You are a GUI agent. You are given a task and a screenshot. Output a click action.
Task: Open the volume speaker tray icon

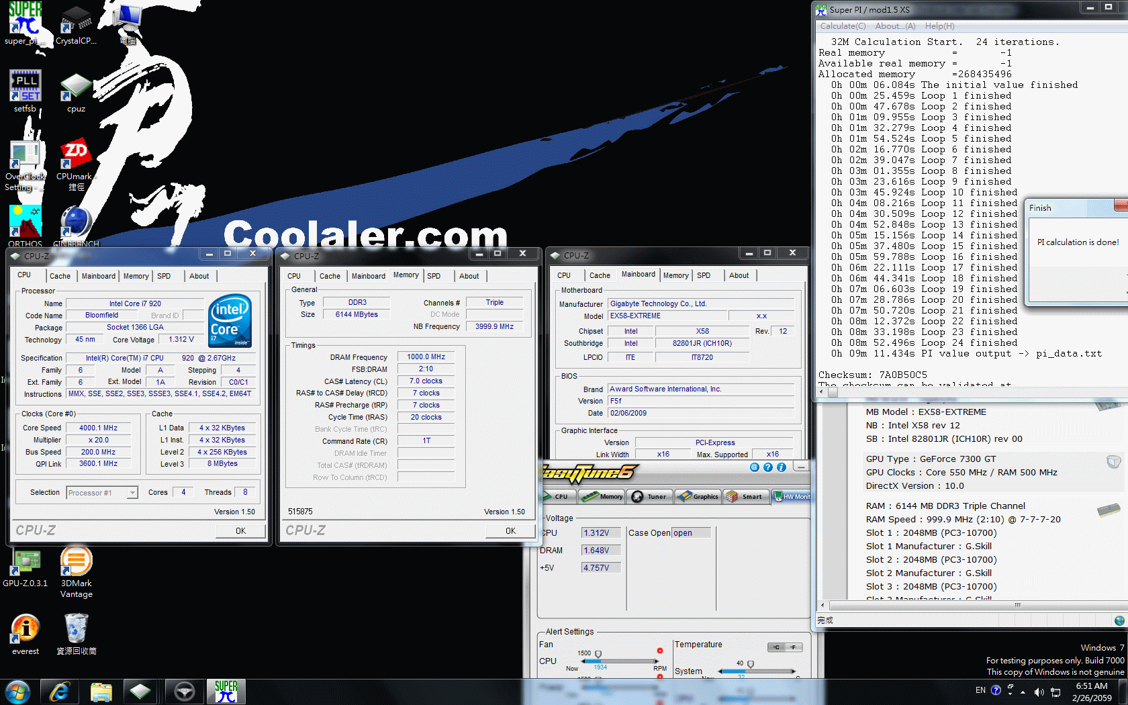pyautogui.click(x=1039, y=692)
